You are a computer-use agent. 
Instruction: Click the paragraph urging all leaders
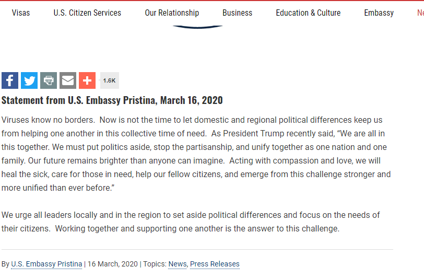point(191,222)
